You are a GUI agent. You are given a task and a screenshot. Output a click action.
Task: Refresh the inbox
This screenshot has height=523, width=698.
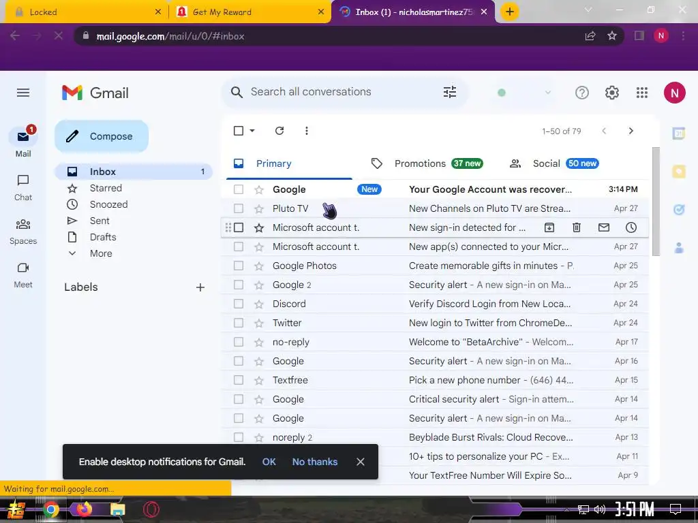279,131
